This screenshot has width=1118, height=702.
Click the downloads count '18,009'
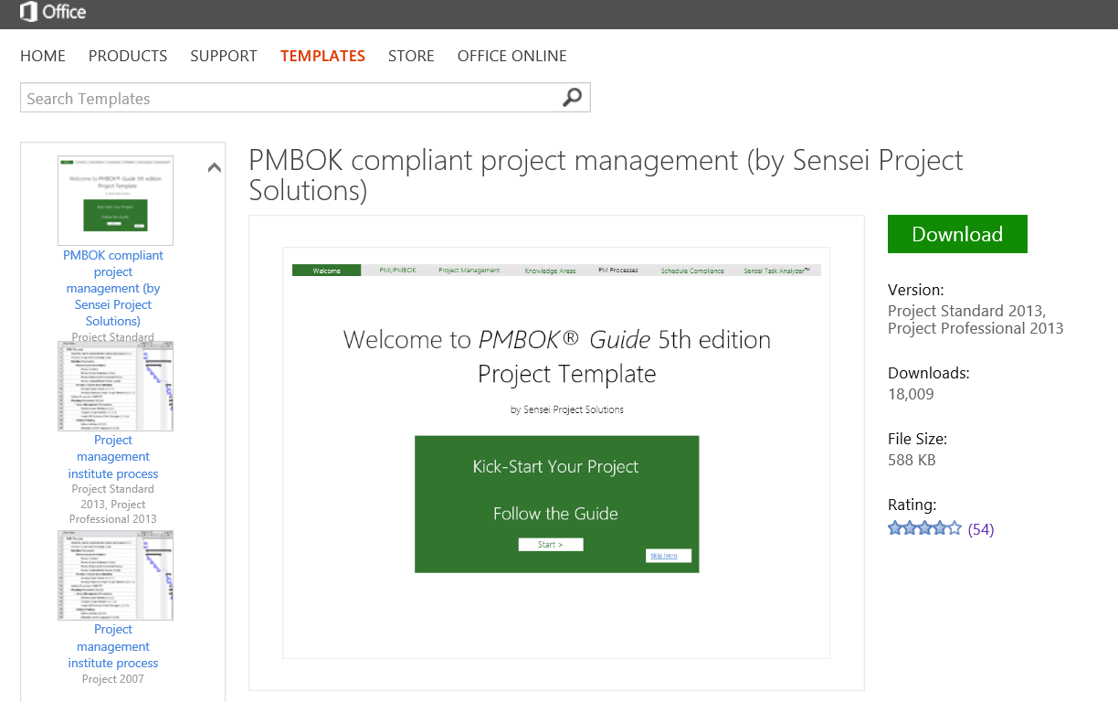point(911,394)
